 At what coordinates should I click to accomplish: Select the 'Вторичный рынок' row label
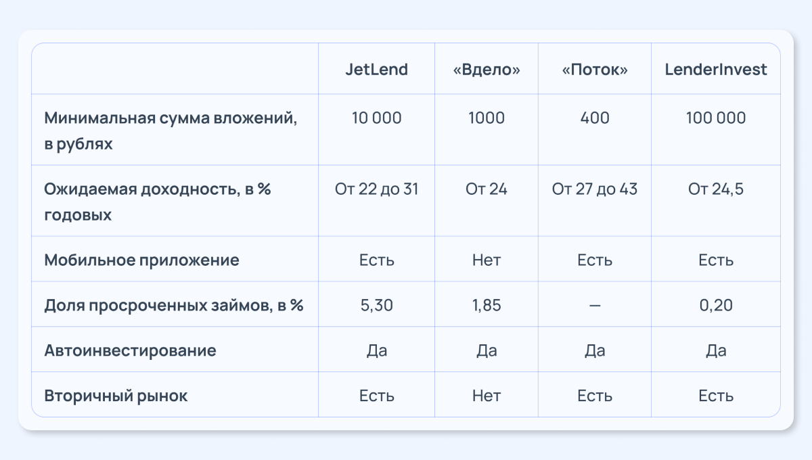pos(116,396)
